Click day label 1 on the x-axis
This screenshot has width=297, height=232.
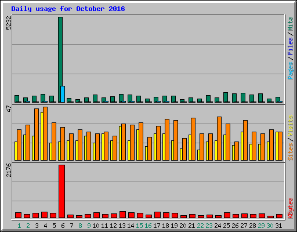pos(19,226)
